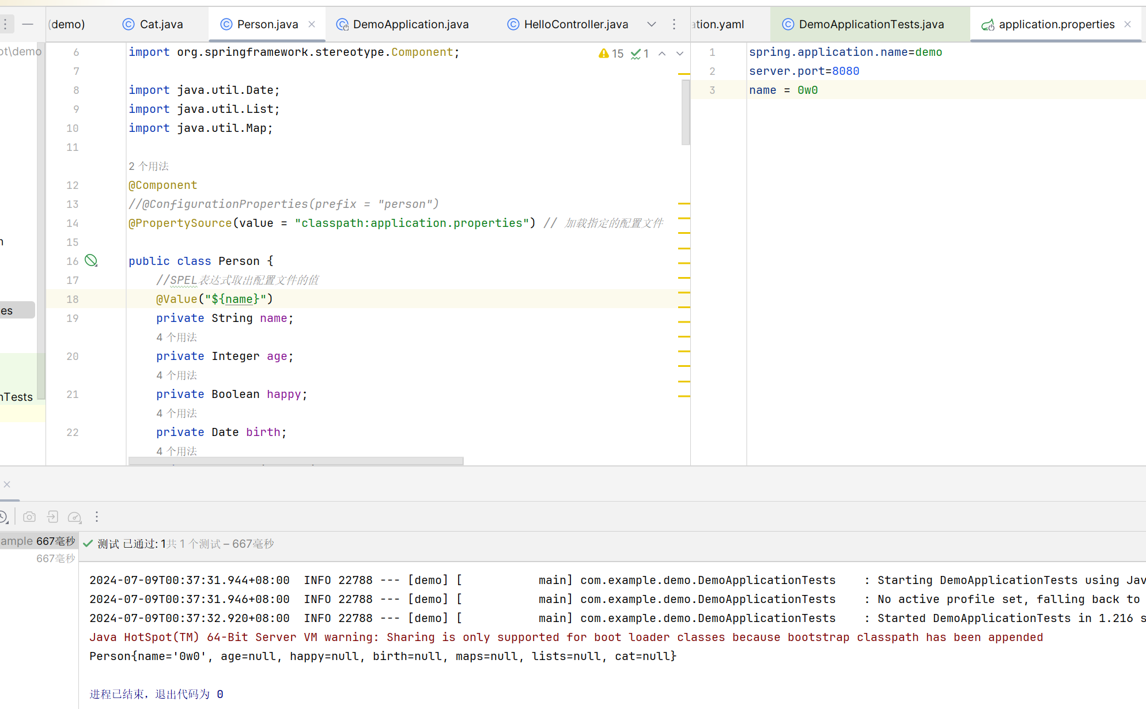The height and width of the screenshot is (709, 1146).
Task: Open the DemoApplication.java tab
Action: 403,24
